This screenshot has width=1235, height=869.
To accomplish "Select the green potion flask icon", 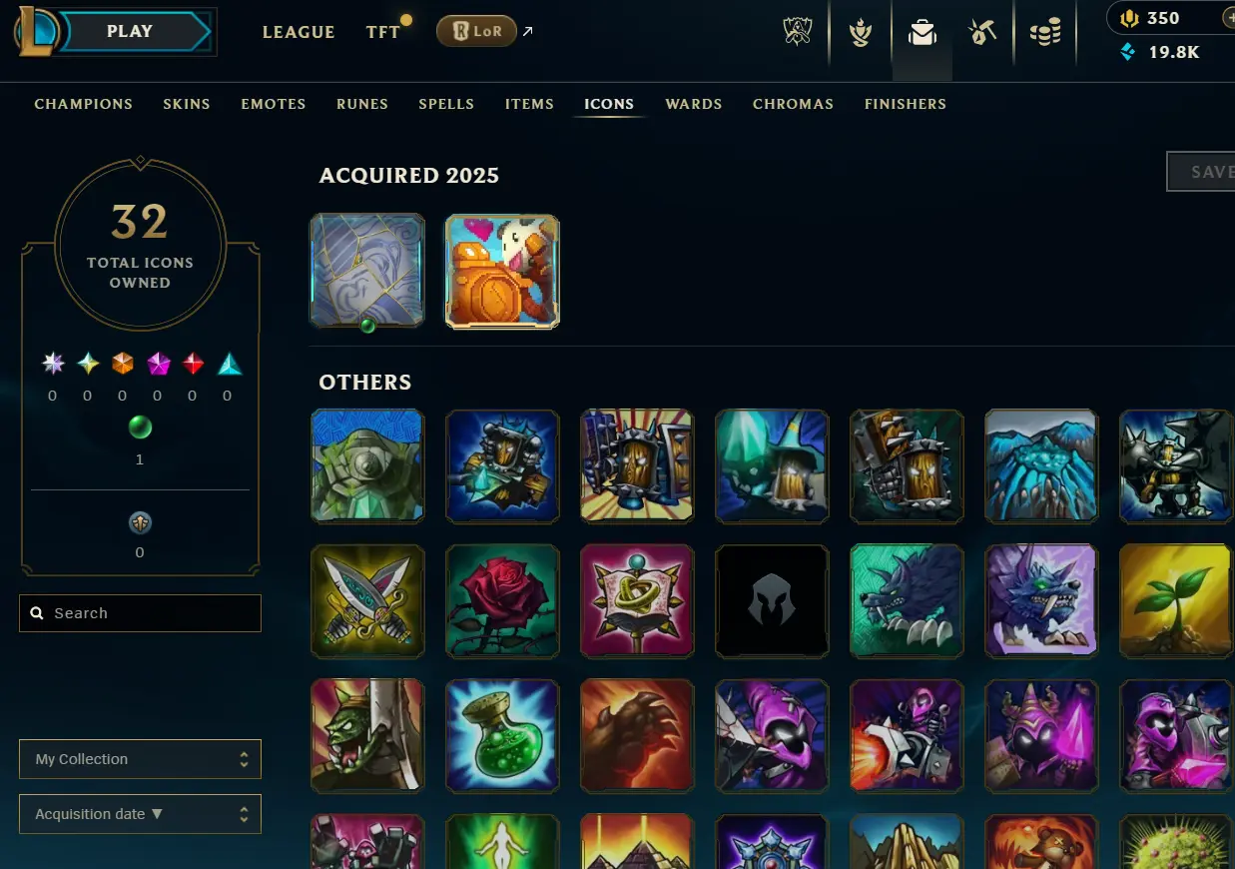I will pos(502,736).
